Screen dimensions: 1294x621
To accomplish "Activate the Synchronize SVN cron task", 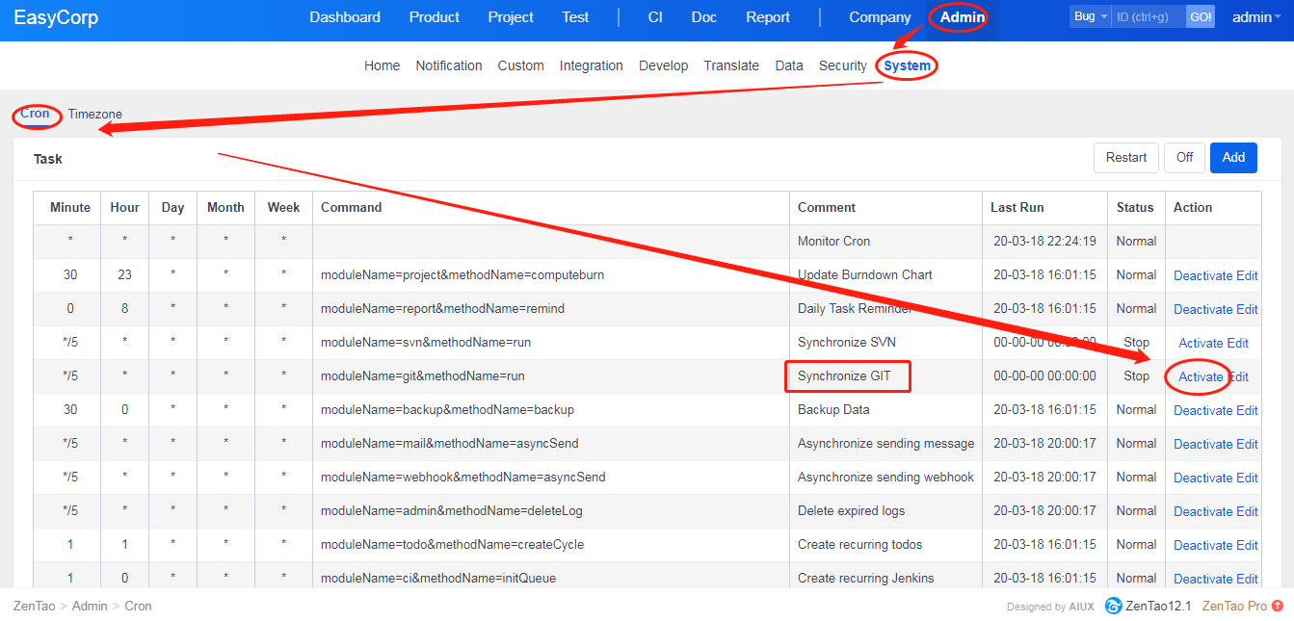I will click(x=1201, y=343).
